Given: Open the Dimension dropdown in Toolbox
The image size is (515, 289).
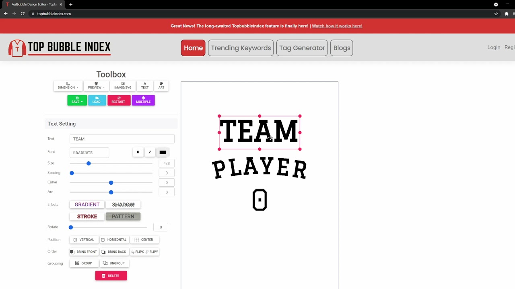Looking at the screenshot, I should coord(68,86).
